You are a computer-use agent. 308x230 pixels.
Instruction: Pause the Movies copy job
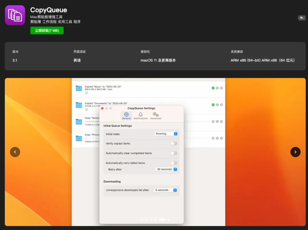(x=213, y=121)
